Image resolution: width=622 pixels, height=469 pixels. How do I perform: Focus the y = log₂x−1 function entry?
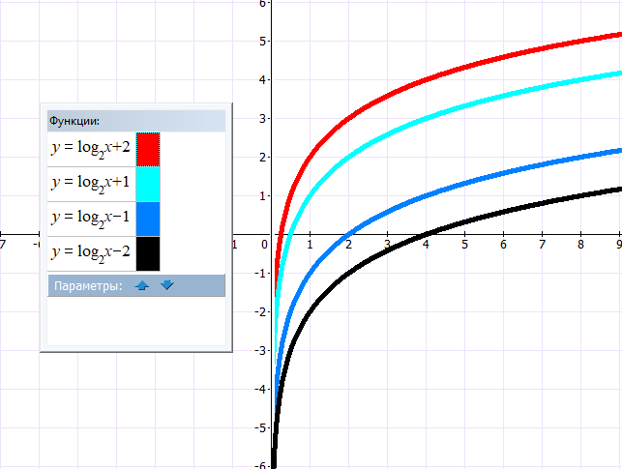pos(90,219)
